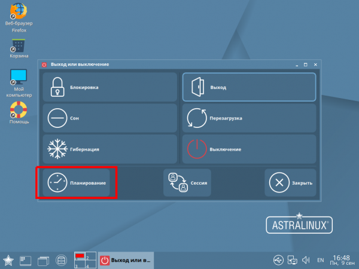Open the star Start menu in taskbar

10,260
